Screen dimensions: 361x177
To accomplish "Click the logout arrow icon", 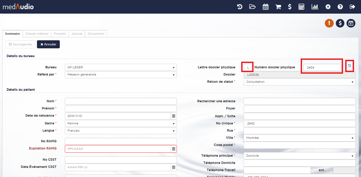I will click(x=352, y=7).
